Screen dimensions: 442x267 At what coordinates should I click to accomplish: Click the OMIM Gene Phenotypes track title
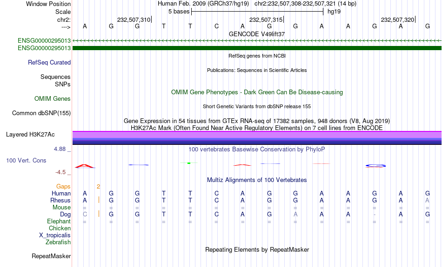click(257, 92)
